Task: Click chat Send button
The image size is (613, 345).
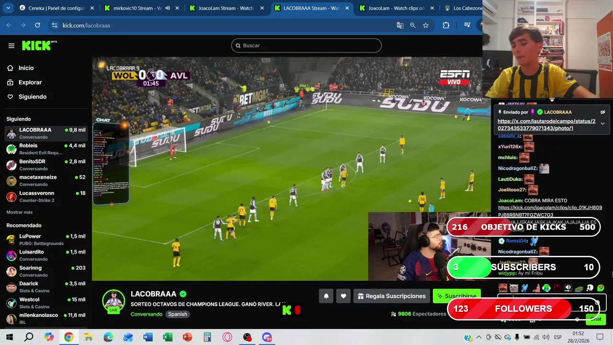Action: [595, 319]
